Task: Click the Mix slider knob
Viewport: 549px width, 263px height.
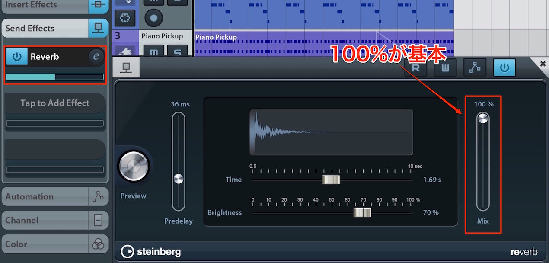Action: point(483,119)
